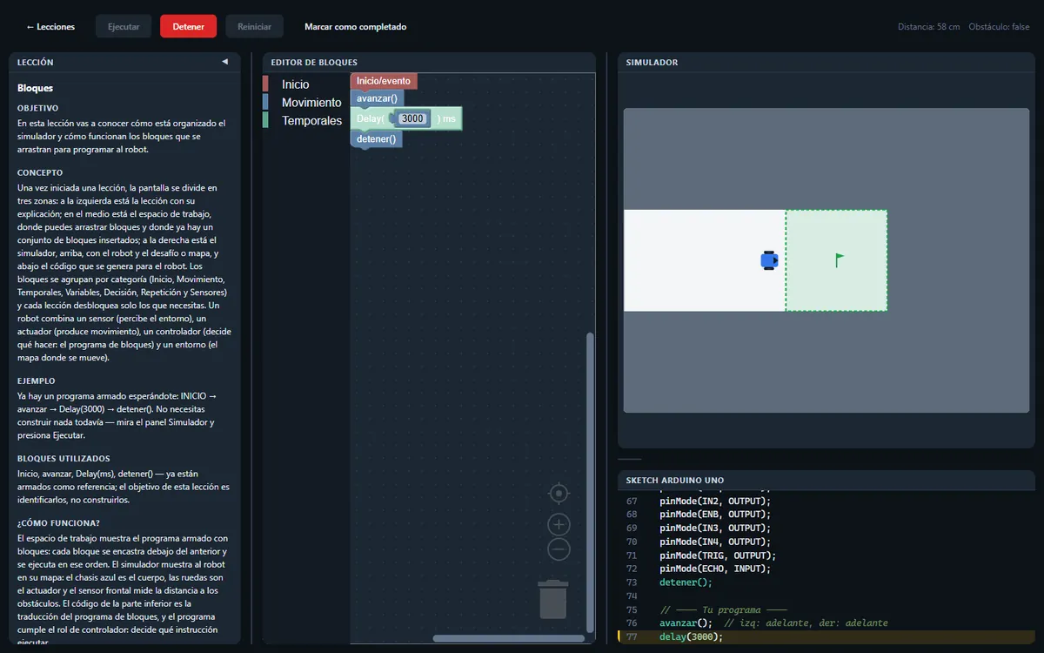Go back via the Lecciones link
Viewport: 1044px width, 653px height.
[x=50, y=26]
